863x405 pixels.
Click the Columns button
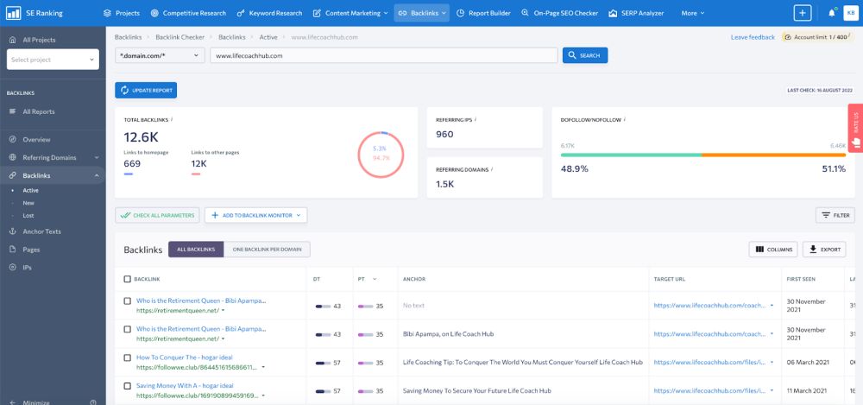click(x=773, y=249)
